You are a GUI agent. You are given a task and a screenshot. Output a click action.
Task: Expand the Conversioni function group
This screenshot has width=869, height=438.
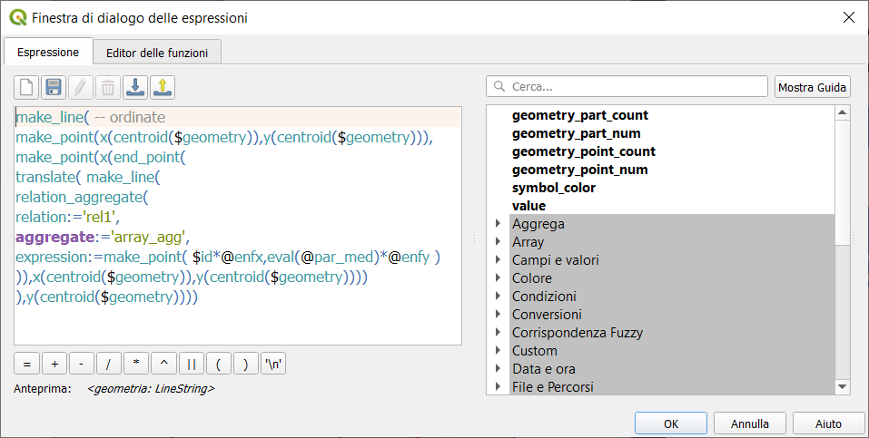[x=498, y=315]
